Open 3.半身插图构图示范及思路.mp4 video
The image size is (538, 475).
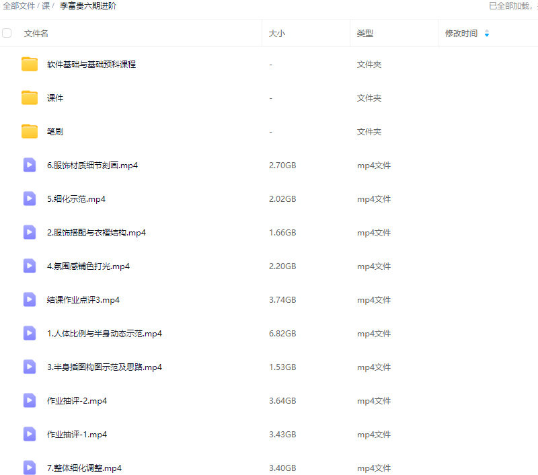pyautogui.click(x=104, y=367)
